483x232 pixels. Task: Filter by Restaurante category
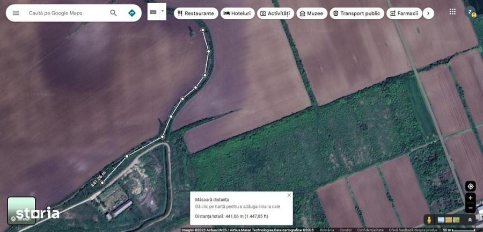pos(196,13)
